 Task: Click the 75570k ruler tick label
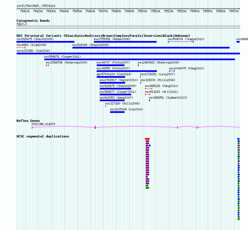point(234,11)
